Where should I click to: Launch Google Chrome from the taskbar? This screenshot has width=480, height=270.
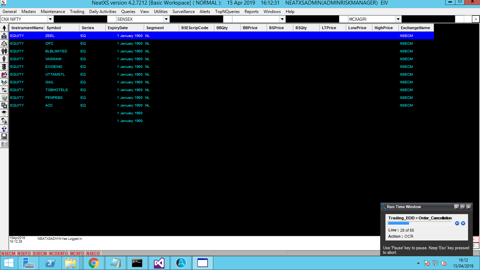click(x=93, y=263)
